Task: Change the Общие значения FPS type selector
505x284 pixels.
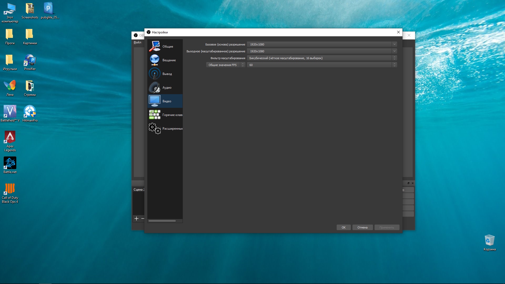Action: point(225,65)
